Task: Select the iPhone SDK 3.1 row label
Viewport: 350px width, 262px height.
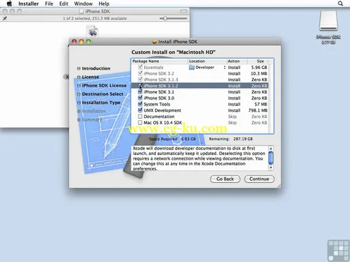Action: point(159,92)
